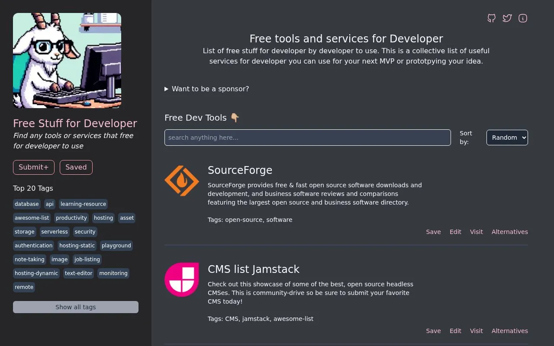
Task: Choose the image tag
Action: tap(59, 259)
